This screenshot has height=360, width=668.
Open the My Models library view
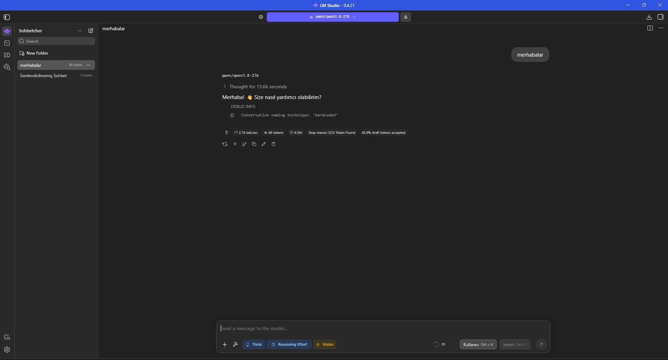(x=7, y=55)
